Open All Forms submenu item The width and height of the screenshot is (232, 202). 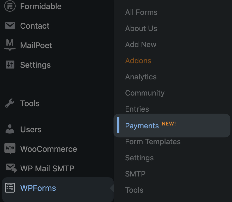pos(141,12)
